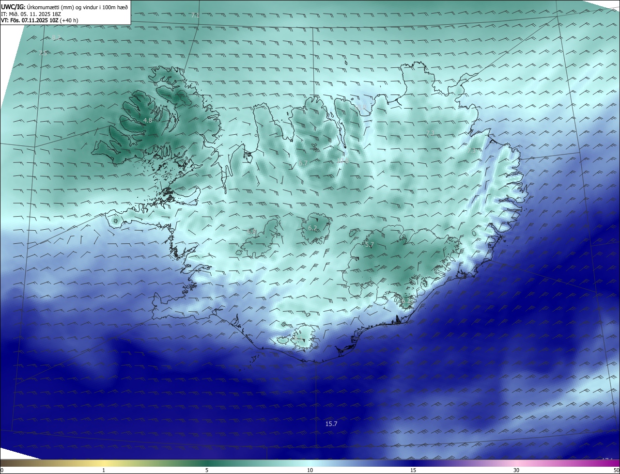The image size is (620, 474).
Task: Click the '15' tick label on the colour scale
Action: pos(413,470)
